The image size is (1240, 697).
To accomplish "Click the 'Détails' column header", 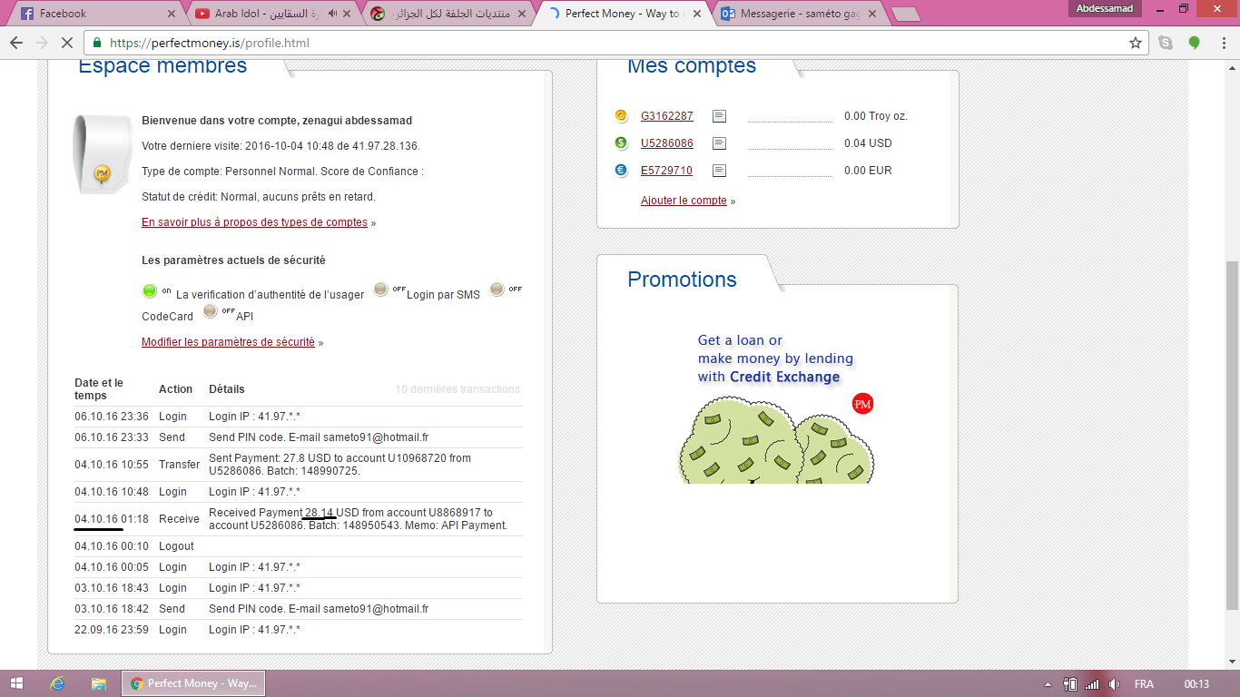I will coord(227,389).
